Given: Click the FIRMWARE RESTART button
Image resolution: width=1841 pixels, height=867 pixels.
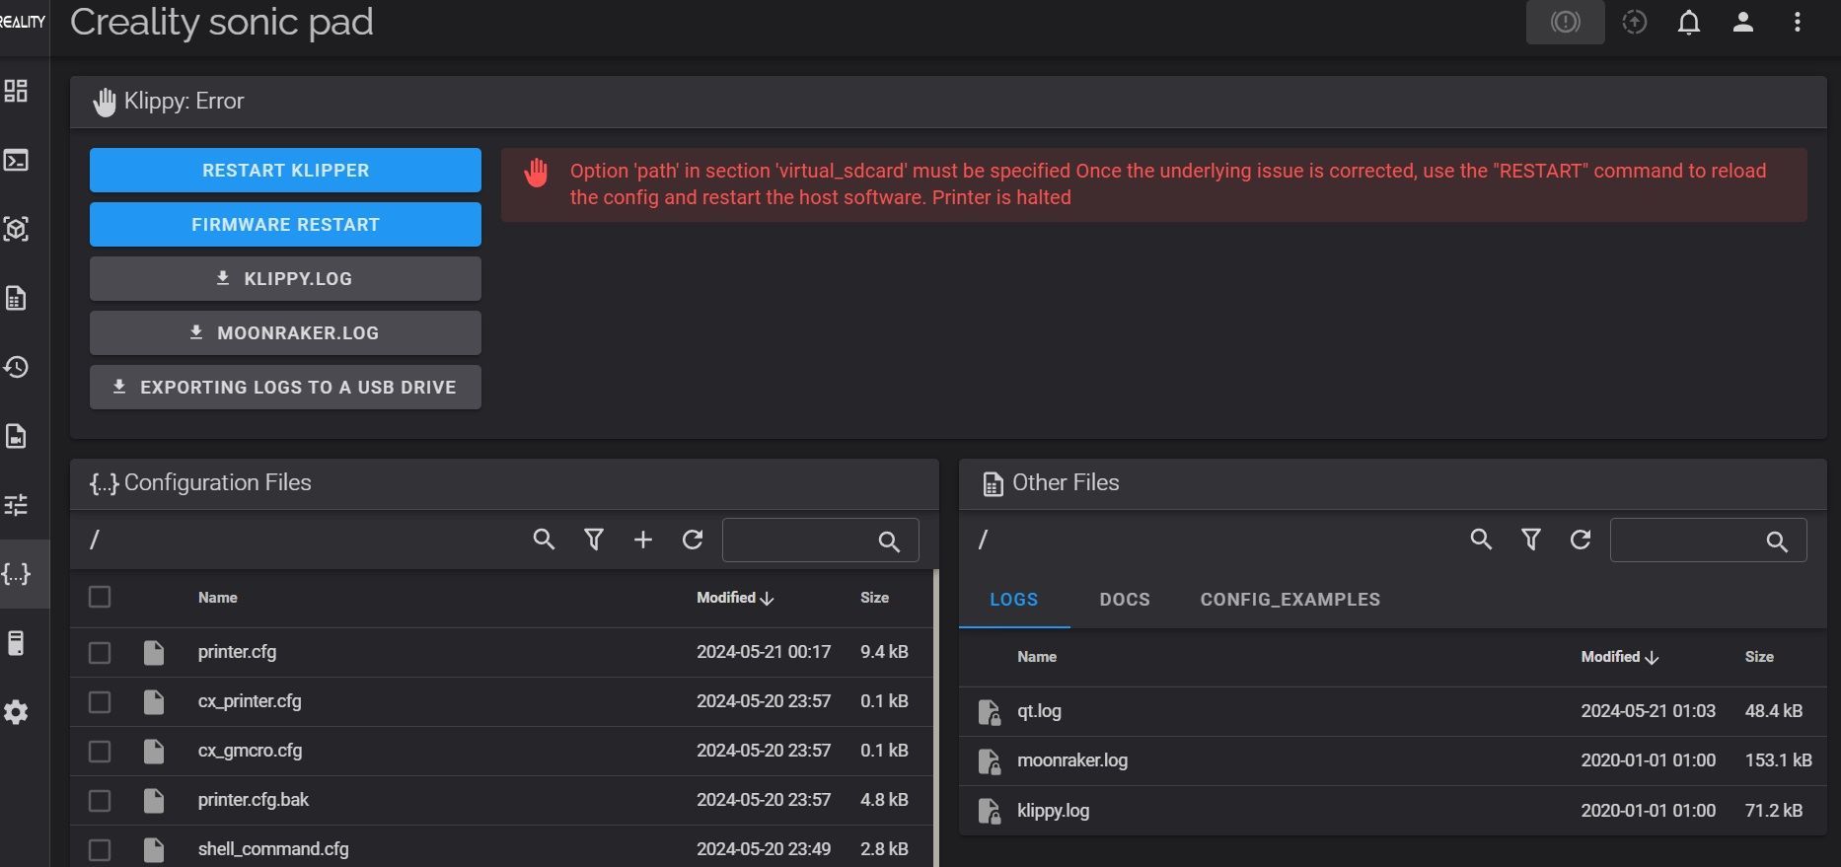Looking at the screenshot, I should point(285,224).
